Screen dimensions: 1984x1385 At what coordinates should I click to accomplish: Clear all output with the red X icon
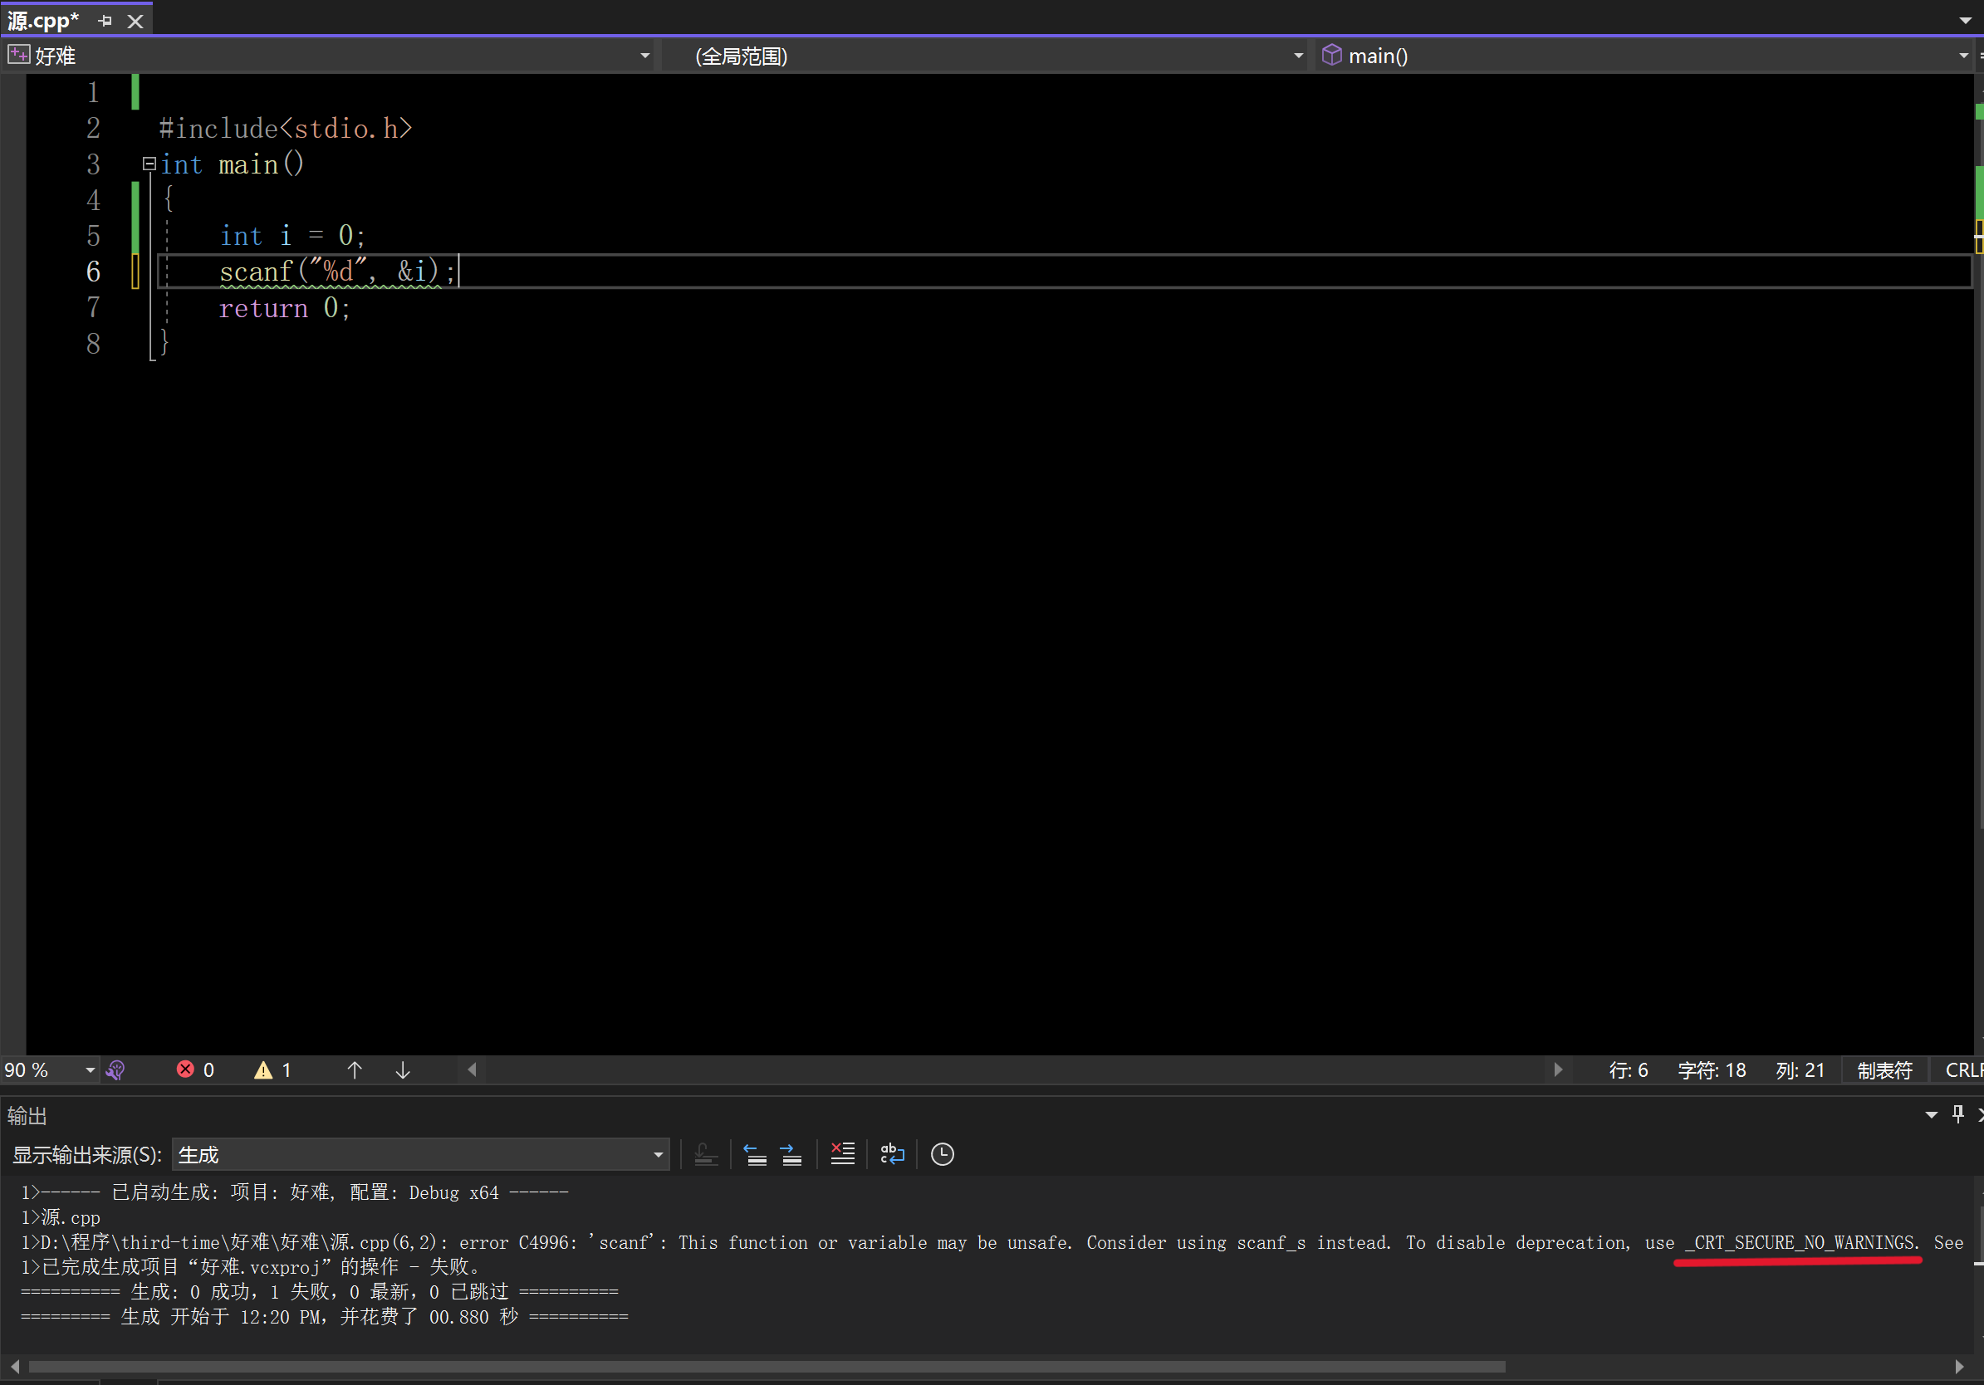click(841, 1154)
